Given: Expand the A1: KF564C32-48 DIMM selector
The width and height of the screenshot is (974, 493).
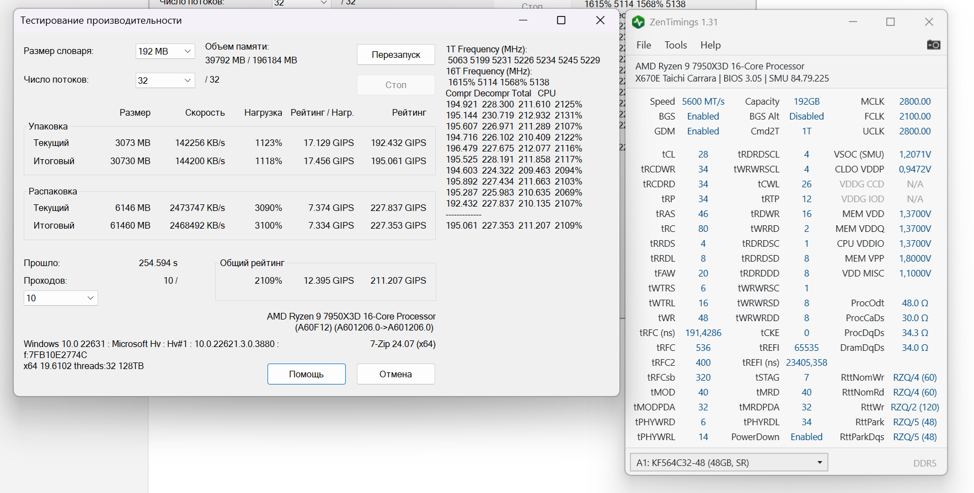Looking at the screenshot, I should (x=729, y=463).
